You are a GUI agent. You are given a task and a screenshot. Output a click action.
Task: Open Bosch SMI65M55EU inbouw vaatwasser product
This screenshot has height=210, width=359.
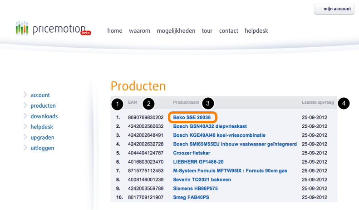point(235,144)
